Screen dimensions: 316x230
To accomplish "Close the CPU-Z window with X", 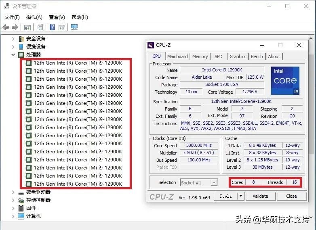I will tap(299, 45).
